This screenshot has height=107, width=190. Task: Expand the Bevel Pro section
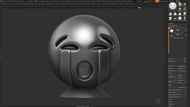(171, 104)
